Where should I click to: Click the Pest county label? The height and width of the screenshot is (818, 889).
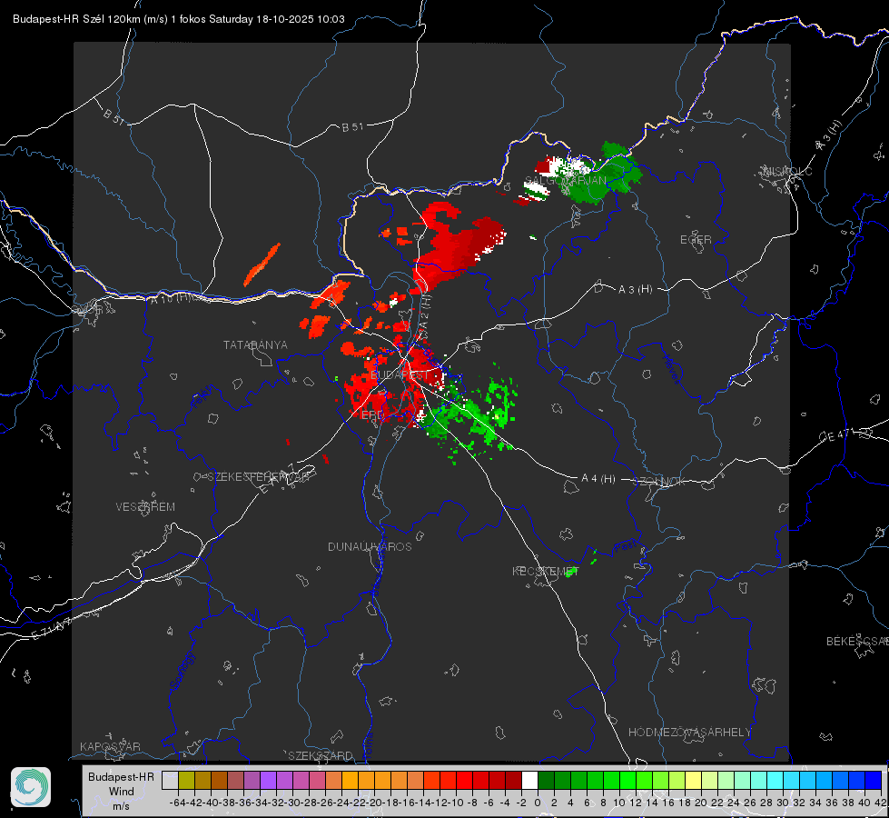(626, 547)
